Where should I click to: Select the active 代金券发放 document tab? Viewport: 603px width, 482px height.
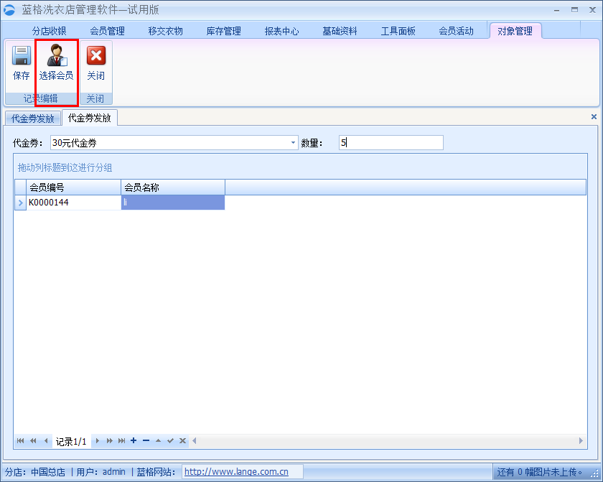click(x=90, y=118)
